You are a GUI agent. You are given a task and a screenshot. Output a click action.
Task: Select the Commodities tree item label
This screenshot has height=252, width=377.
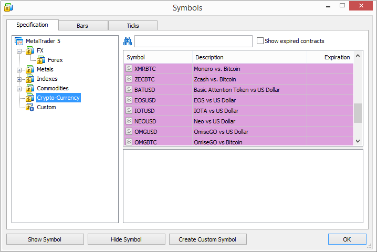(53, 88)
